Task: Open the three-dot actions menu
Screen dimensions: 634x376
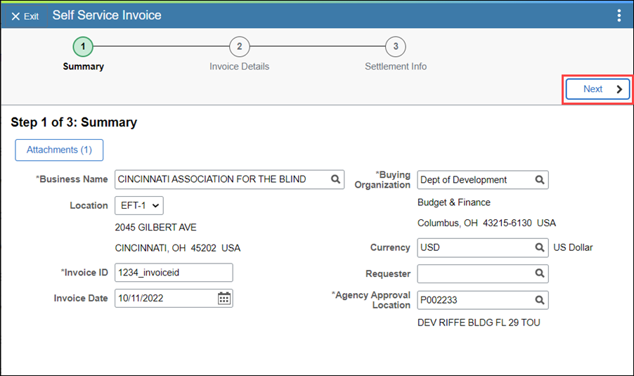Action: (619, 15)
